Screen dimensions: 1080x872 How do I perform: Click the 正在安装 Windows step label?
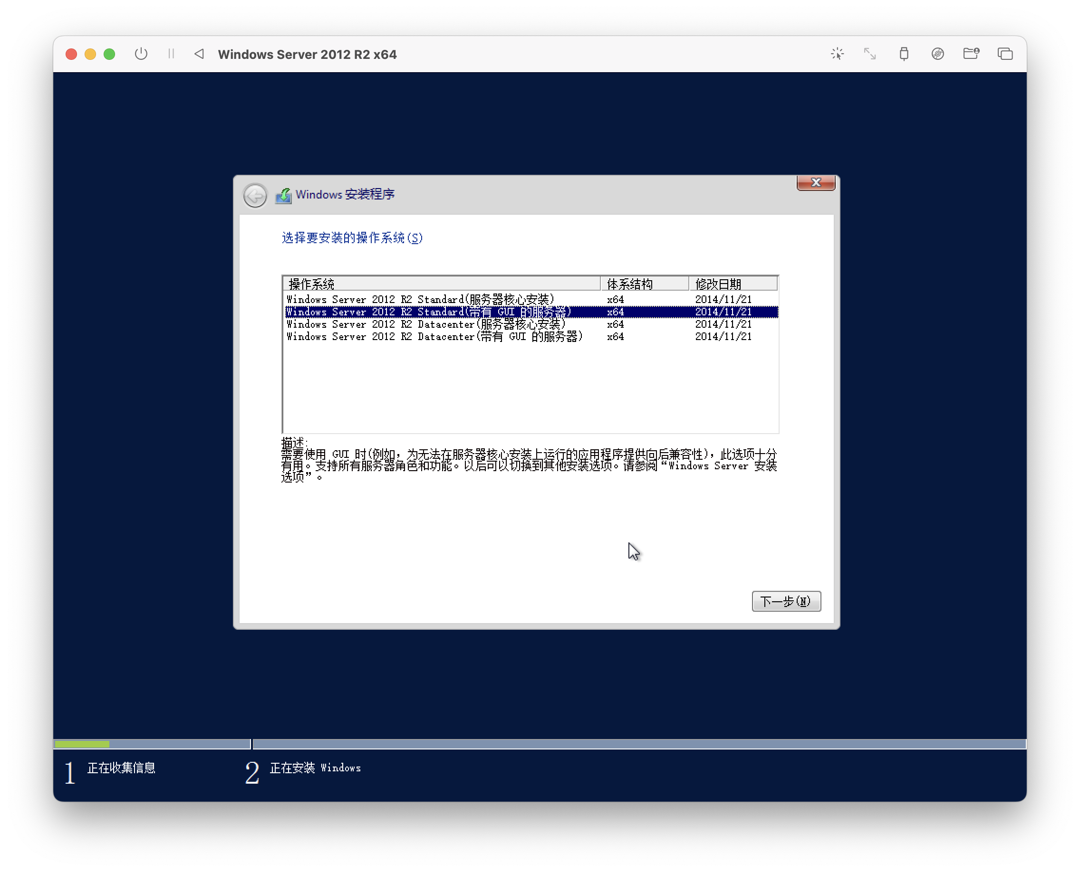315,768
